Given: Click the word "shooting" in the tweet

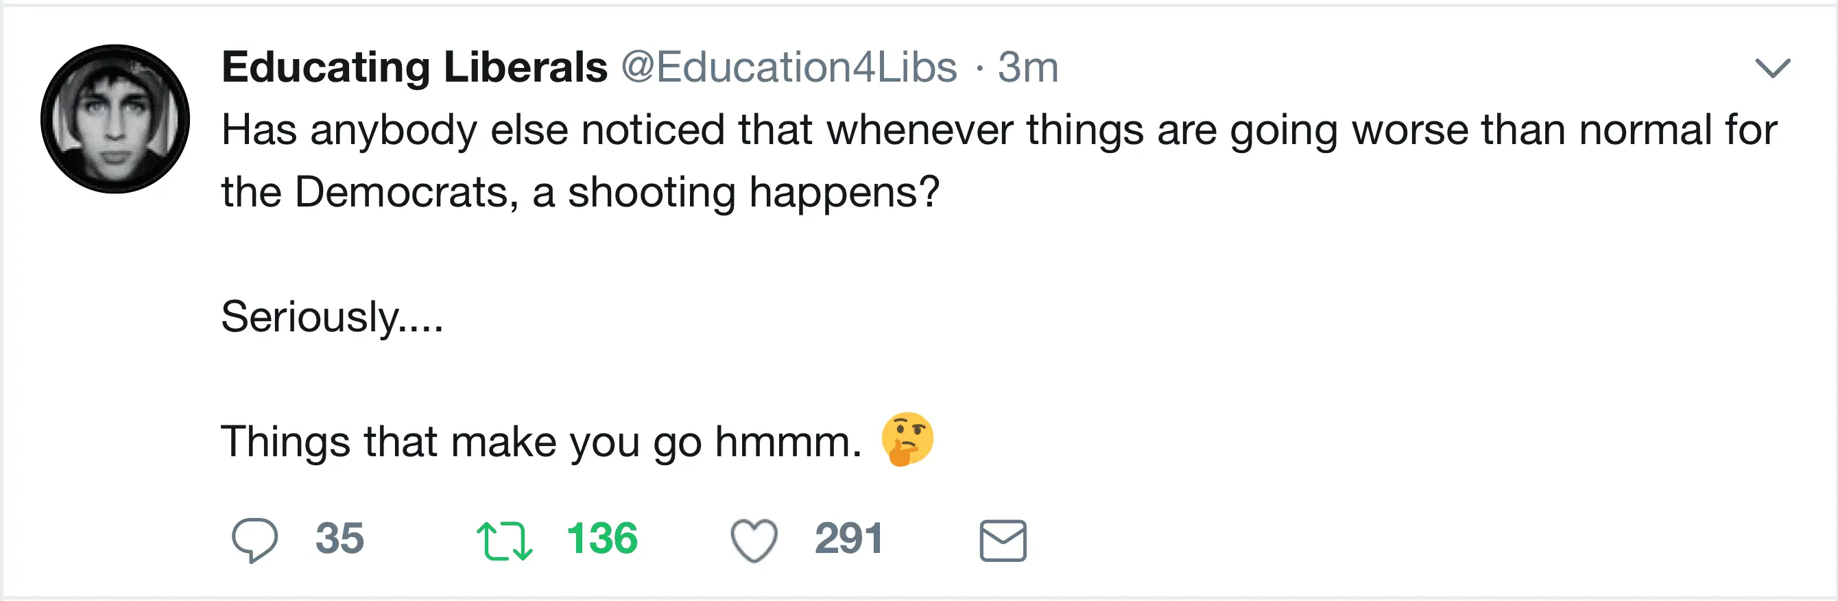Looking at the screenshot, I should [651, 192].
